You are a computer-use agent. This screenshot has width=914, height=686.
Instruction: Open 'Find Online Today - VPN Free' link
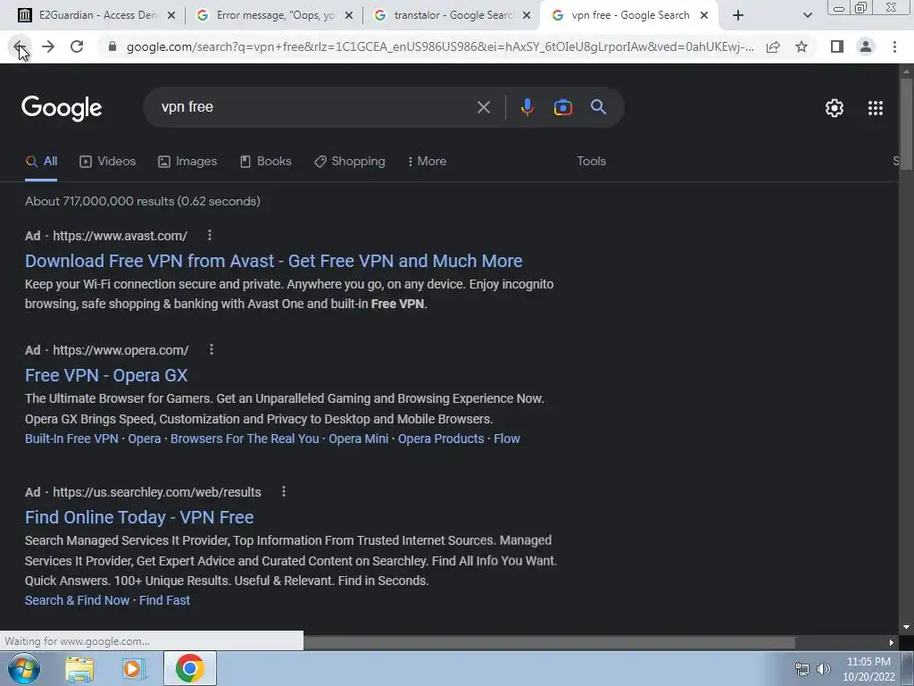tap(139, 517)
